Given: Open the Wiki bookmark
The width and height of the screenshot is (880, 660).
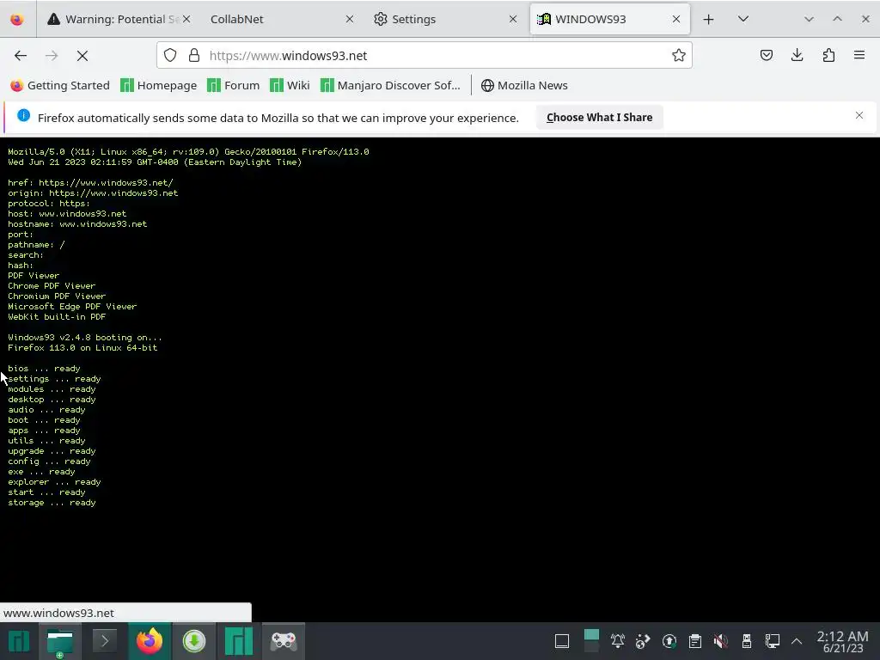Looking at the screenshot, I should click(x=290, y=85).
